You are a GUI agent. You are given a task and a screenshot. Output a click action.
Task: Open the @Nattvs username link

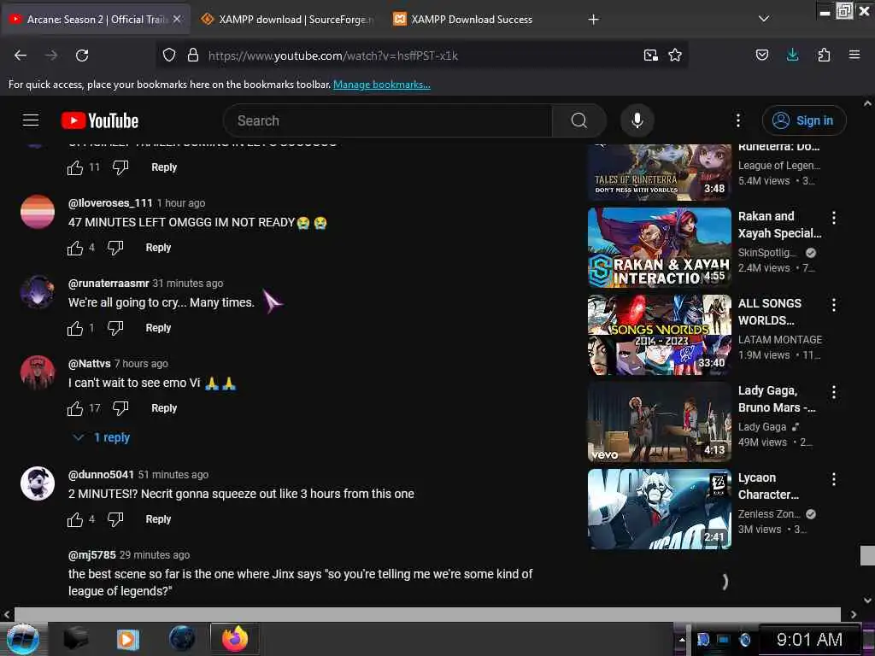[x=89, y=364]
